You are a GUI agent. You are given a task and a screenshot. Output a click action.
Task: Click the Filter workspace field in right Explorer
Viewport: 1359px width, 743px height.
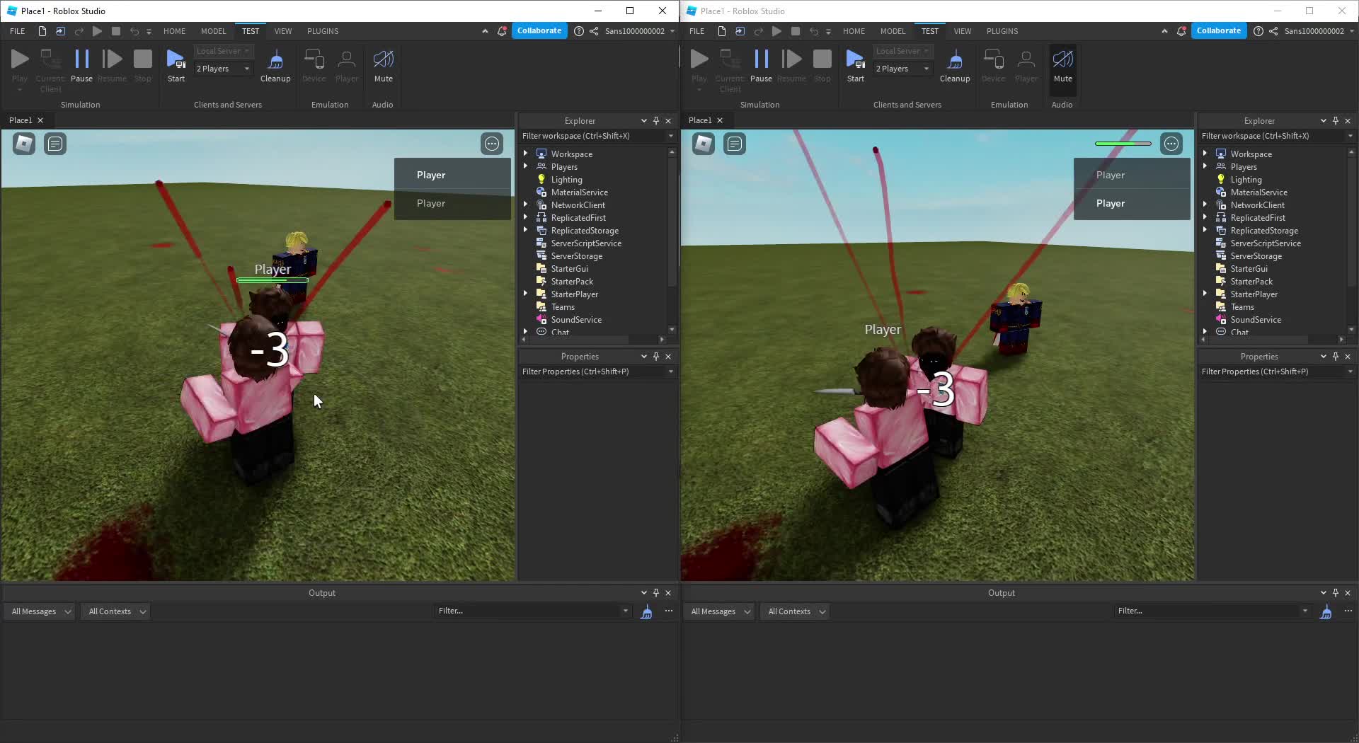click(x=1271, y=136)
